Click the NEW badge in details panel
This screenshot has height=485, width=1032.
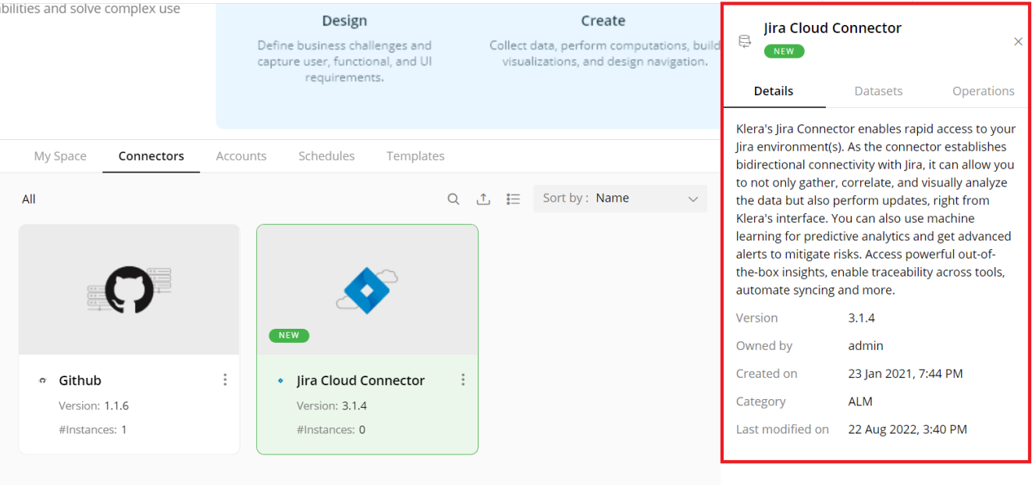[x=784, y=52]
